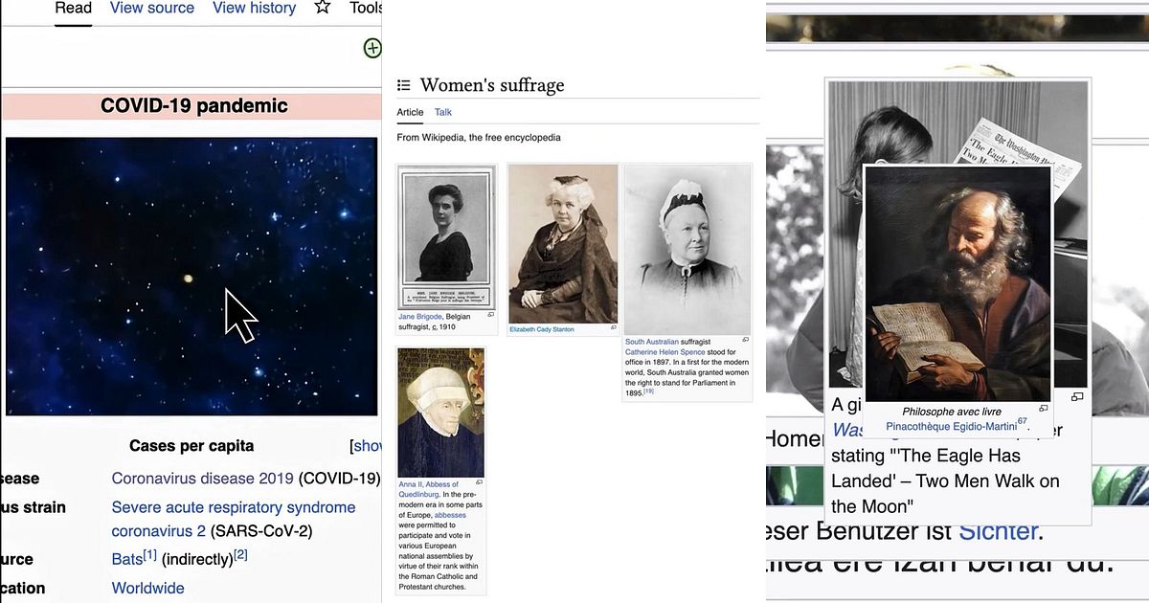
Task: Open the COVID-19 pandemic map image
Action: coord(191,276)
